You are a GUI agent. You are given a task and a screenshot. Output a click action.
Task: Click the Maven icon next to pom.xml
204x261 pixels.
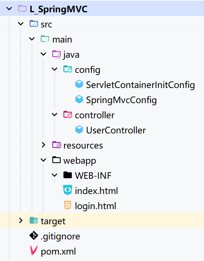tap(34, 251)
